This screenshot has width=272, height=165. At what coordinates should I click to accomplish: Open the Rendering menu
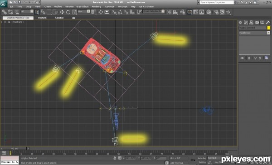(x=97, y=7)
